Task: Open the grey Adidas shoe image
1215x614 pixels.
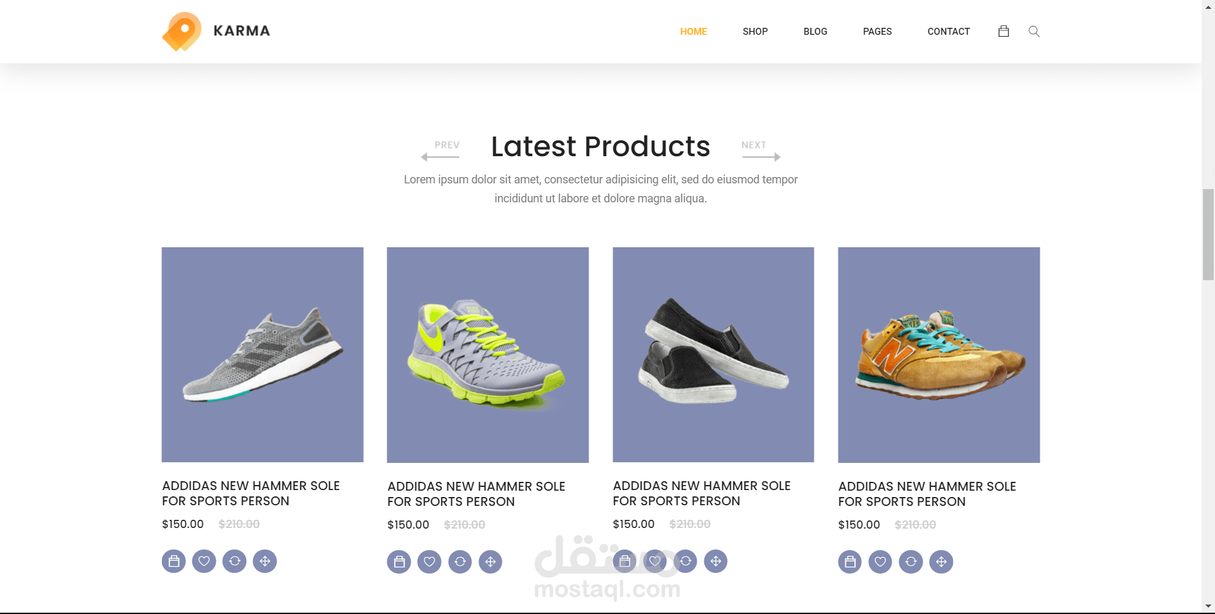Action: [x=263, y=355]
